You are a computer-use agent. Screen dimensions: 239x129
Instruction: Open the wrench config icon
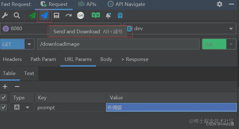[x=5, y=15]
